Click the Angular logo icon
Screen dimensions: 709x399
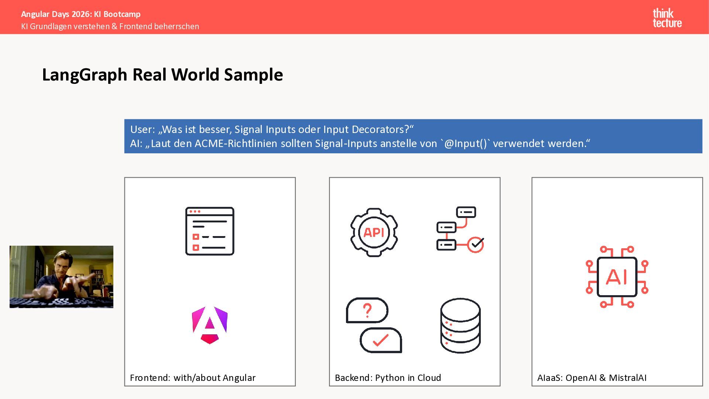coord(210,325)
